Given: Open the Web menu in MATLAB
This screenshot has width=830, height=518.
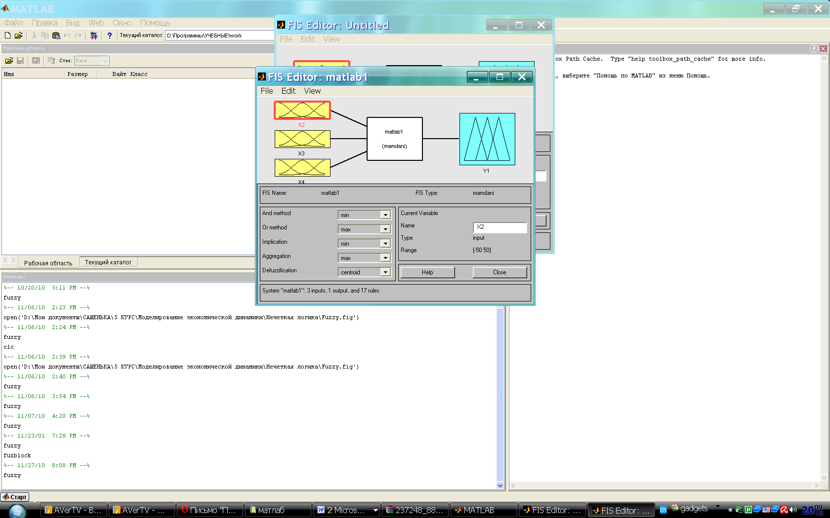Looking at the screenshot, I should tap(96, 23).
